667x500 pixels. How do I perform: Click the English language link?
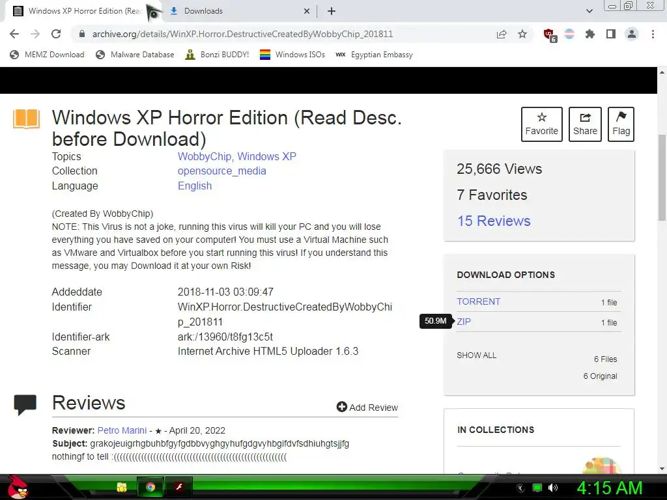point(195,186)
